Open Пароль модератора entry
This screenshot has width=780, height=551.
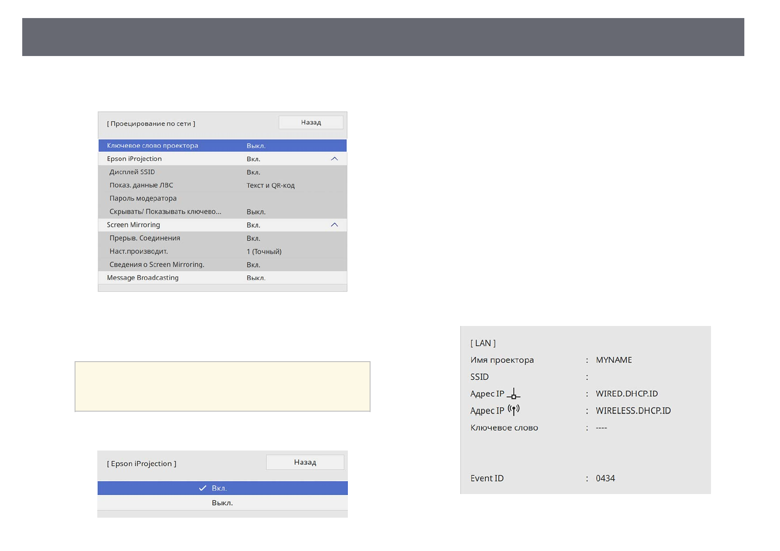tap(222, 198)
